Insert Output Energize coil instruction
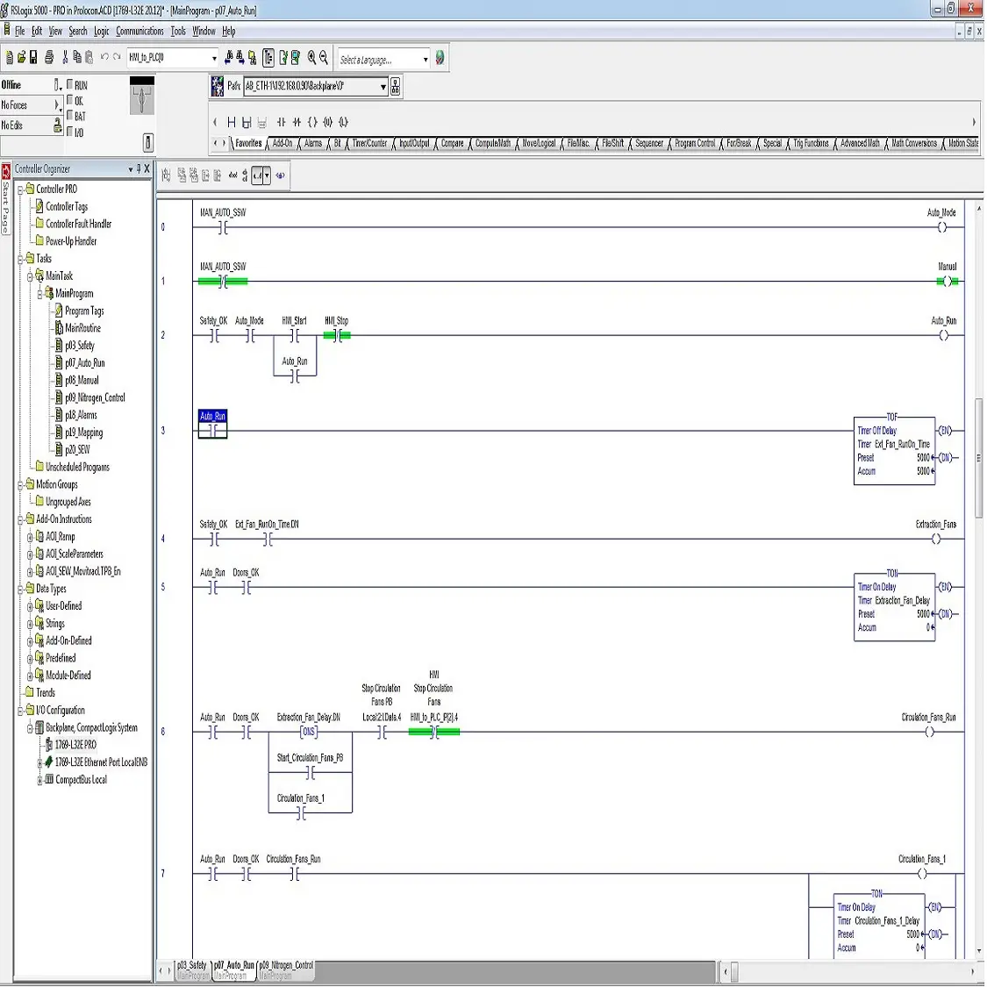This screenshot has width=987, height=987. [x=312, y=122]
